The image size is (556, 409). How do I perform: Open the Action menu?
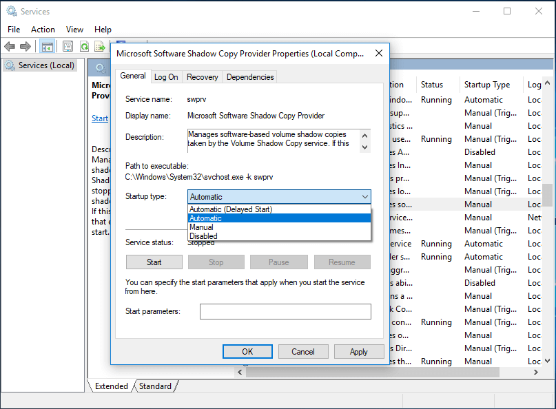click(x=43, y=30)
